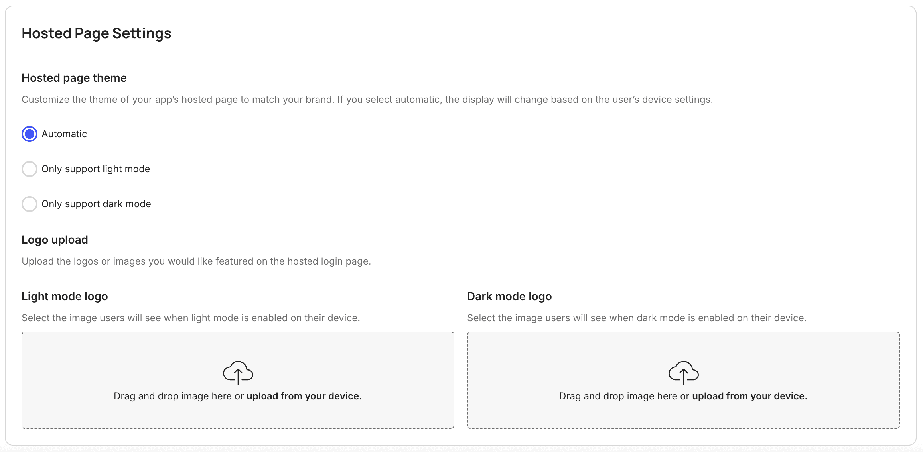This screenshot has width=923, height=452.
Task: Click the hosted page theme description text
Action: tap(367, 100)
